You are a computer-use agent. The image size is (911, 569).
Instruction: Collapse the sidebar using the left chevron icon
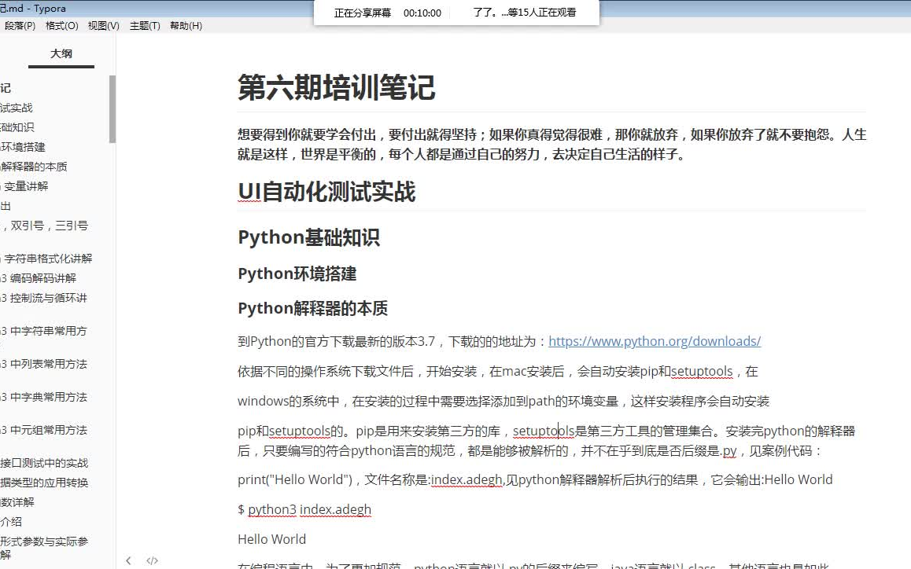click(x=128, y=560)
